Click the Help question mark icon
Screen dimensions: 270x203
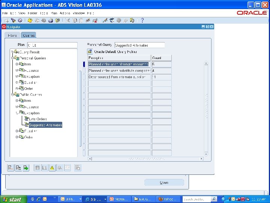142,20
